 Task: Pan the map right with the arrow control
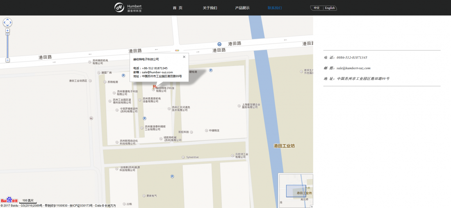pyautogui.click(x=10, y=23)
